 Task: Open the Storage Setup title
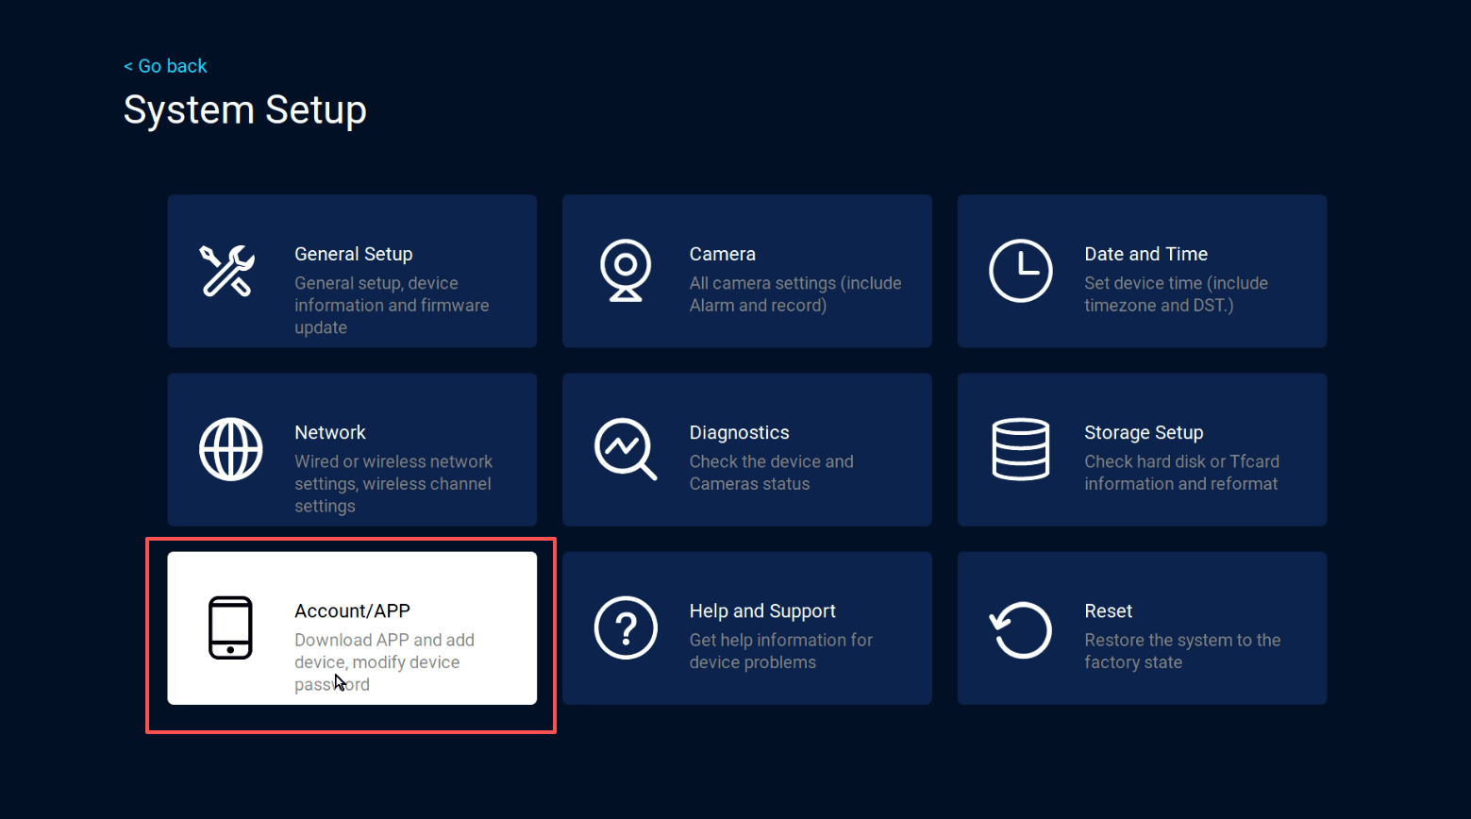[1143, 432]
